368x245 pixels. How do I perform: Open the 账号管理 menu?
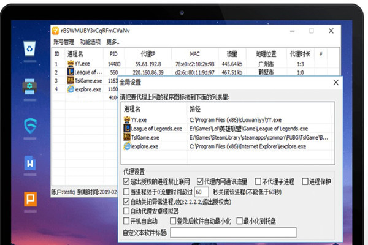pyautogui.click(x=64, y=42)
